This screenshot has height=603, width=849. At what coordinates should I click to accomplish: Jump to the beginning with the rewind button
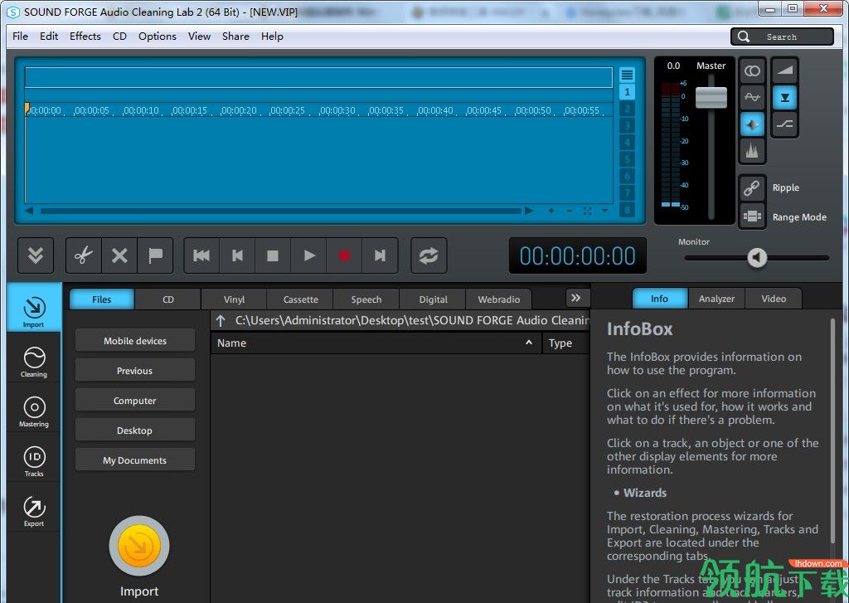(201, 255)
